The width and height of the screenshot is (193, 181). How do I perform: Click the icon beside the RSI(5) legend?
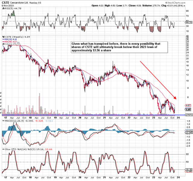3,8
